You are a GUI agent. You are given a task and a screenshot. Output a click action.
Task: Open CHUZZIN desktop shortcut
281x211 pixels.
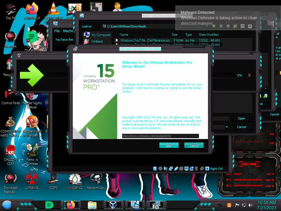[x=11, y=155]
